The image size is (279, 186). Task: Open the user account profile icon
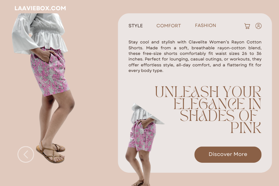pos(258,26)
